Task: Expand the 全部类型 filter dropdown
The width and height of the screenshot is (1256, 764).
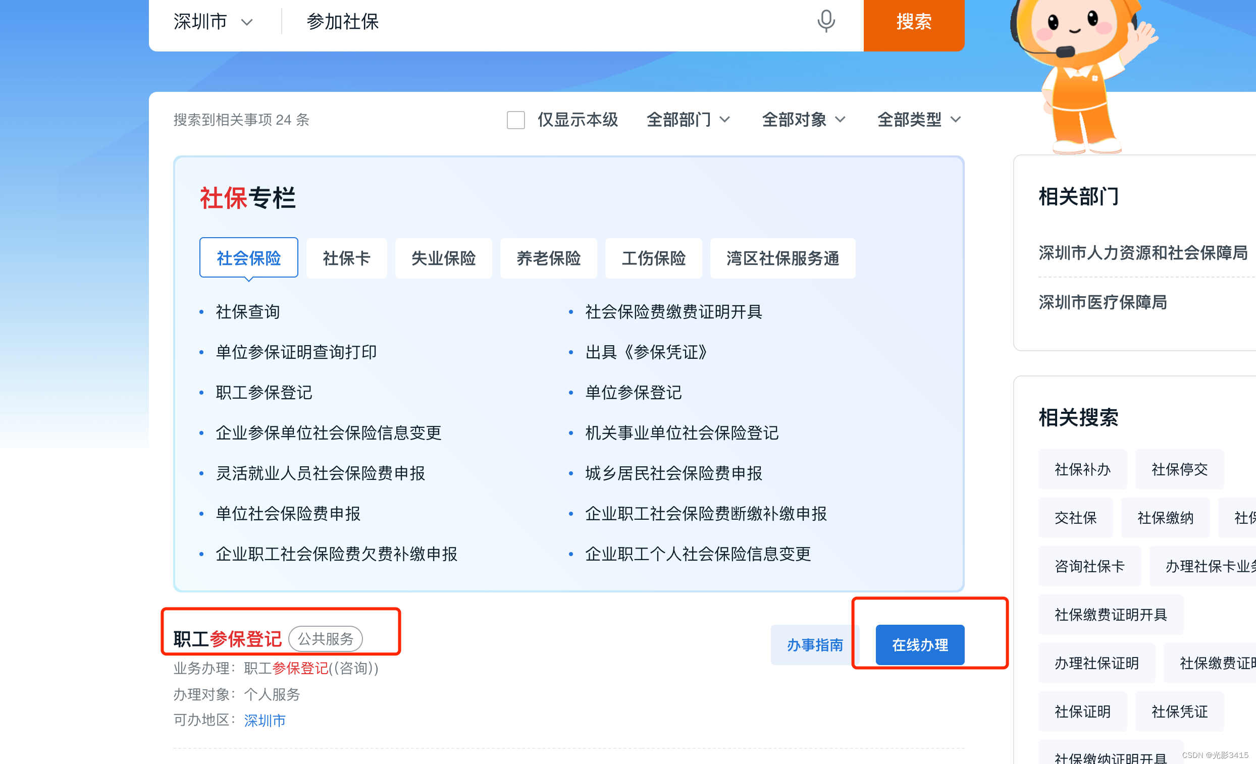Action: click(x=919, y=120)
